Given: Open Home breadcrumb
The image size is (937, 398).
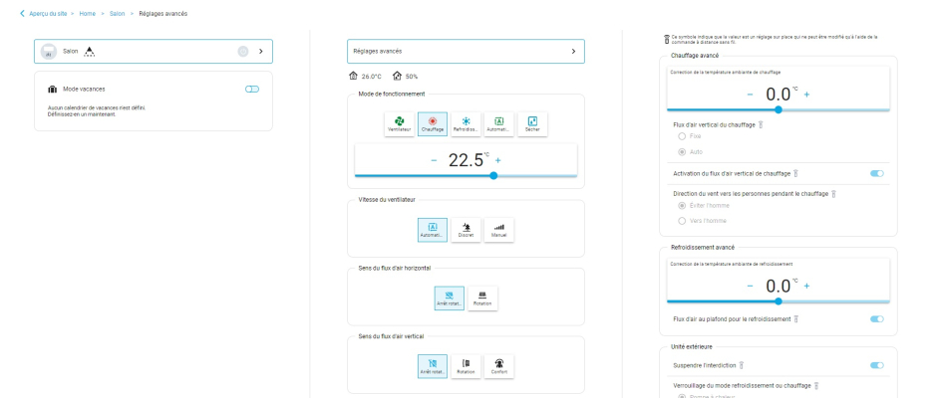Looking at the screenshot, I should 88,13.
